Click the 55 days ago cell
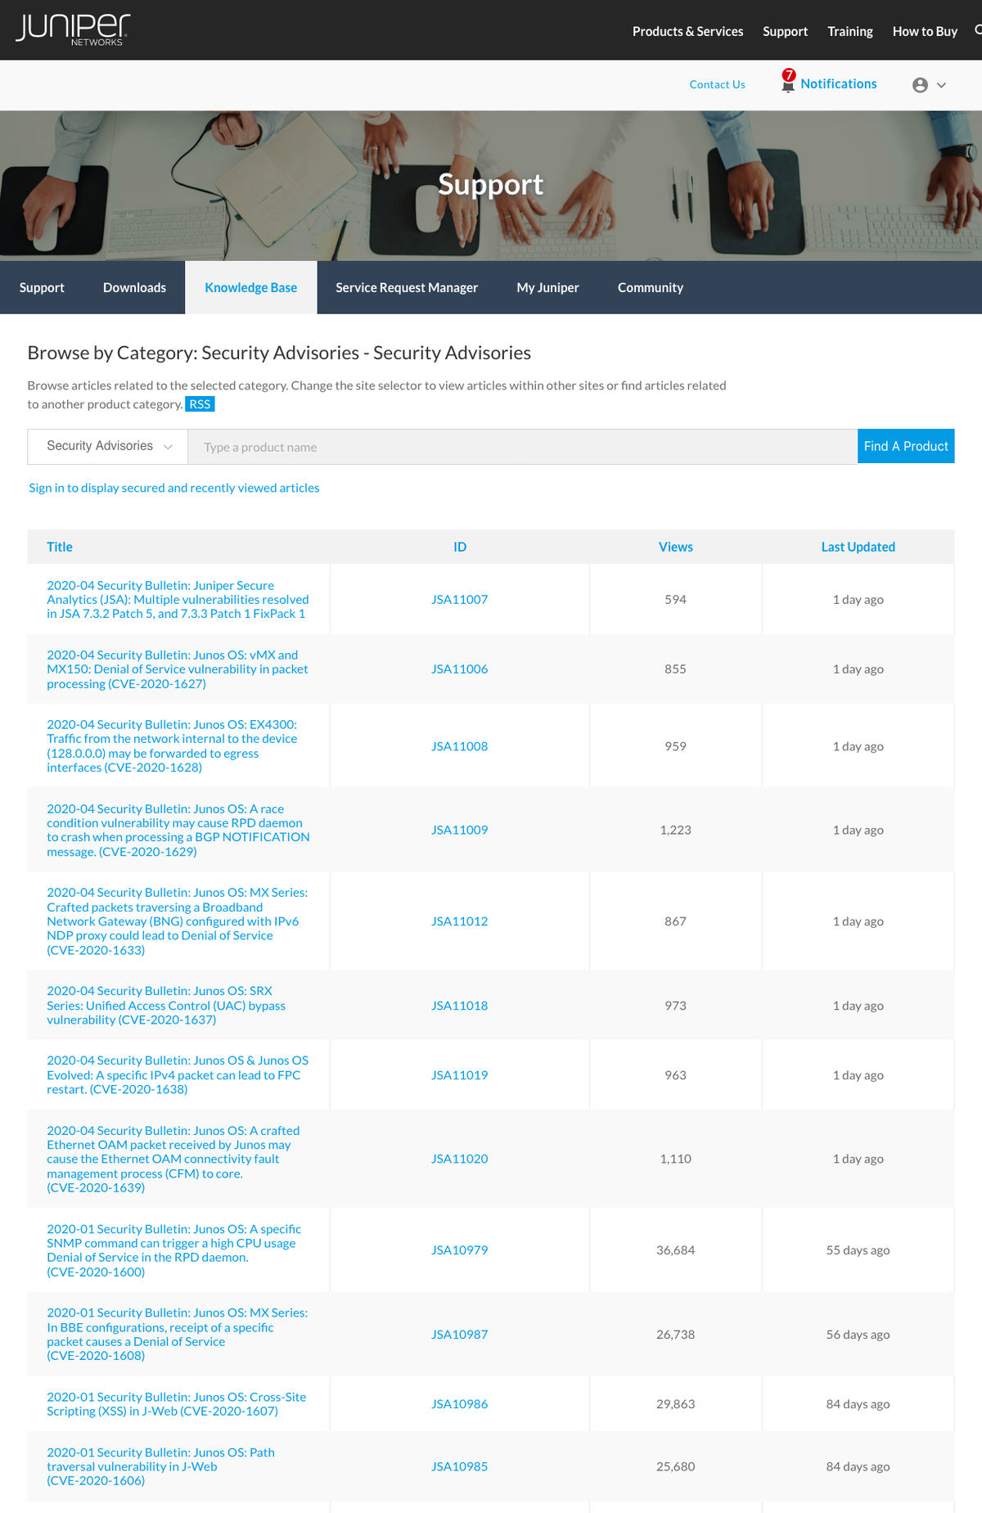This screenshot has height=1513, width=982. 858,1250
